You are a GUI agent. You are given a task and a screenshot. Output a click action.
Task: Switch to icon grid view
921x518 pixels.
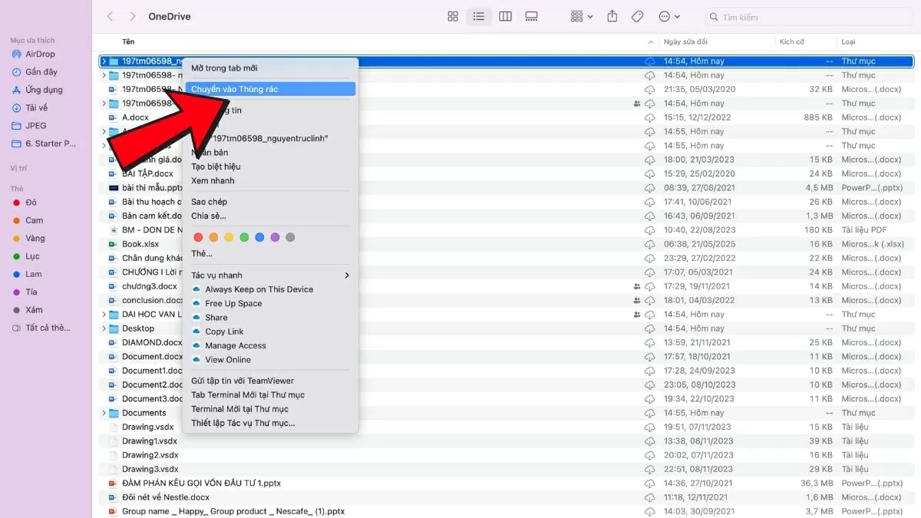tap(453, 16)
